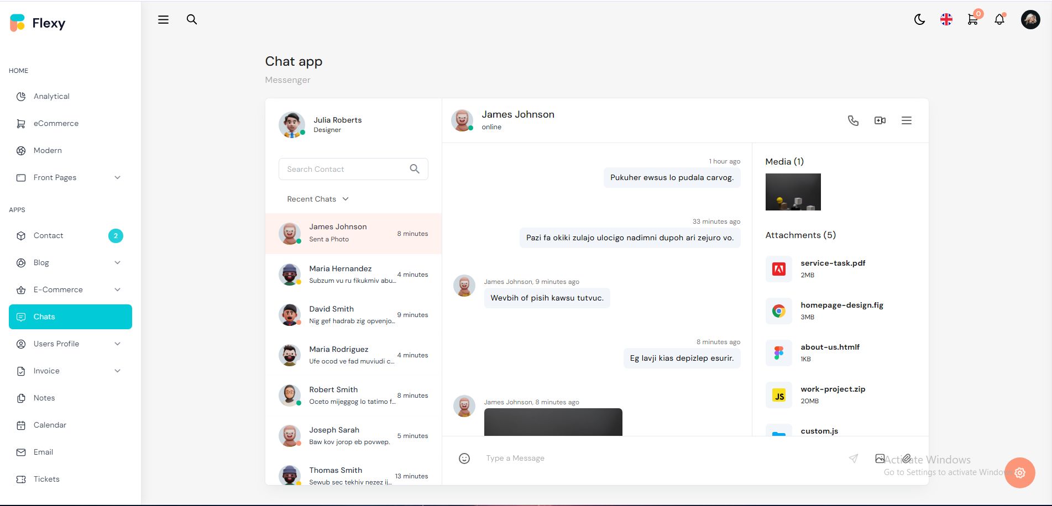Click the Modern aperture icon

click(21, 151)
